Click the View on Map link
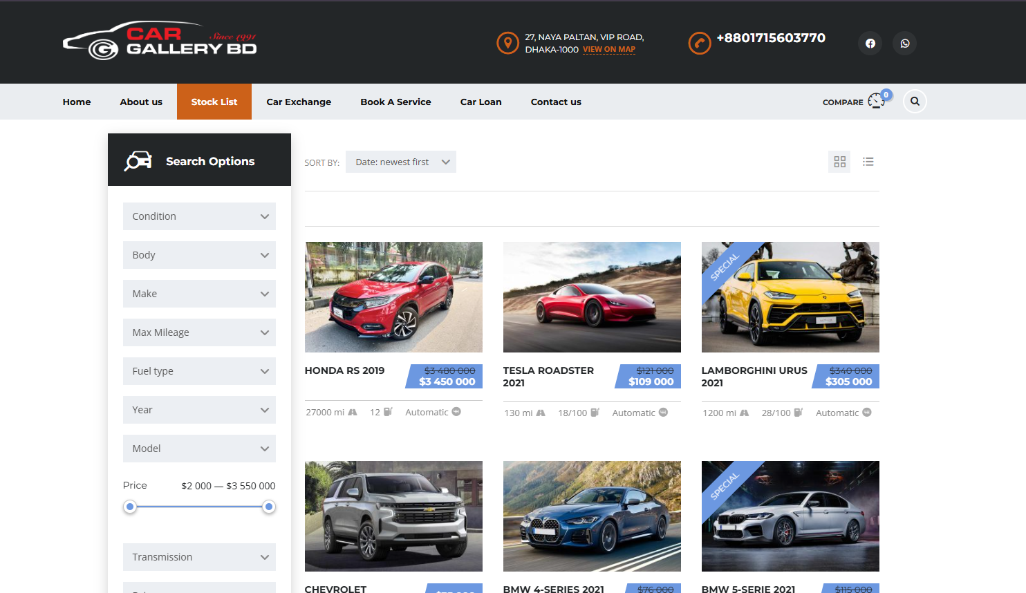The image size is (1026, 593). click(609, 50)
